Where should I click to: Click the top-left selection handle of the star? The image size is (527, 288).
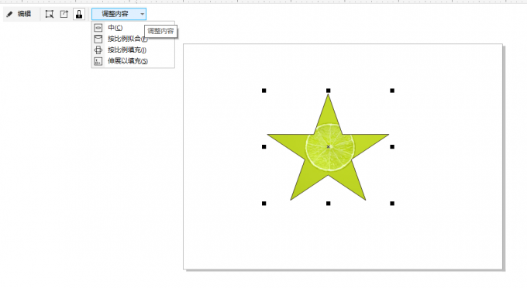click(x=263, y=91)
